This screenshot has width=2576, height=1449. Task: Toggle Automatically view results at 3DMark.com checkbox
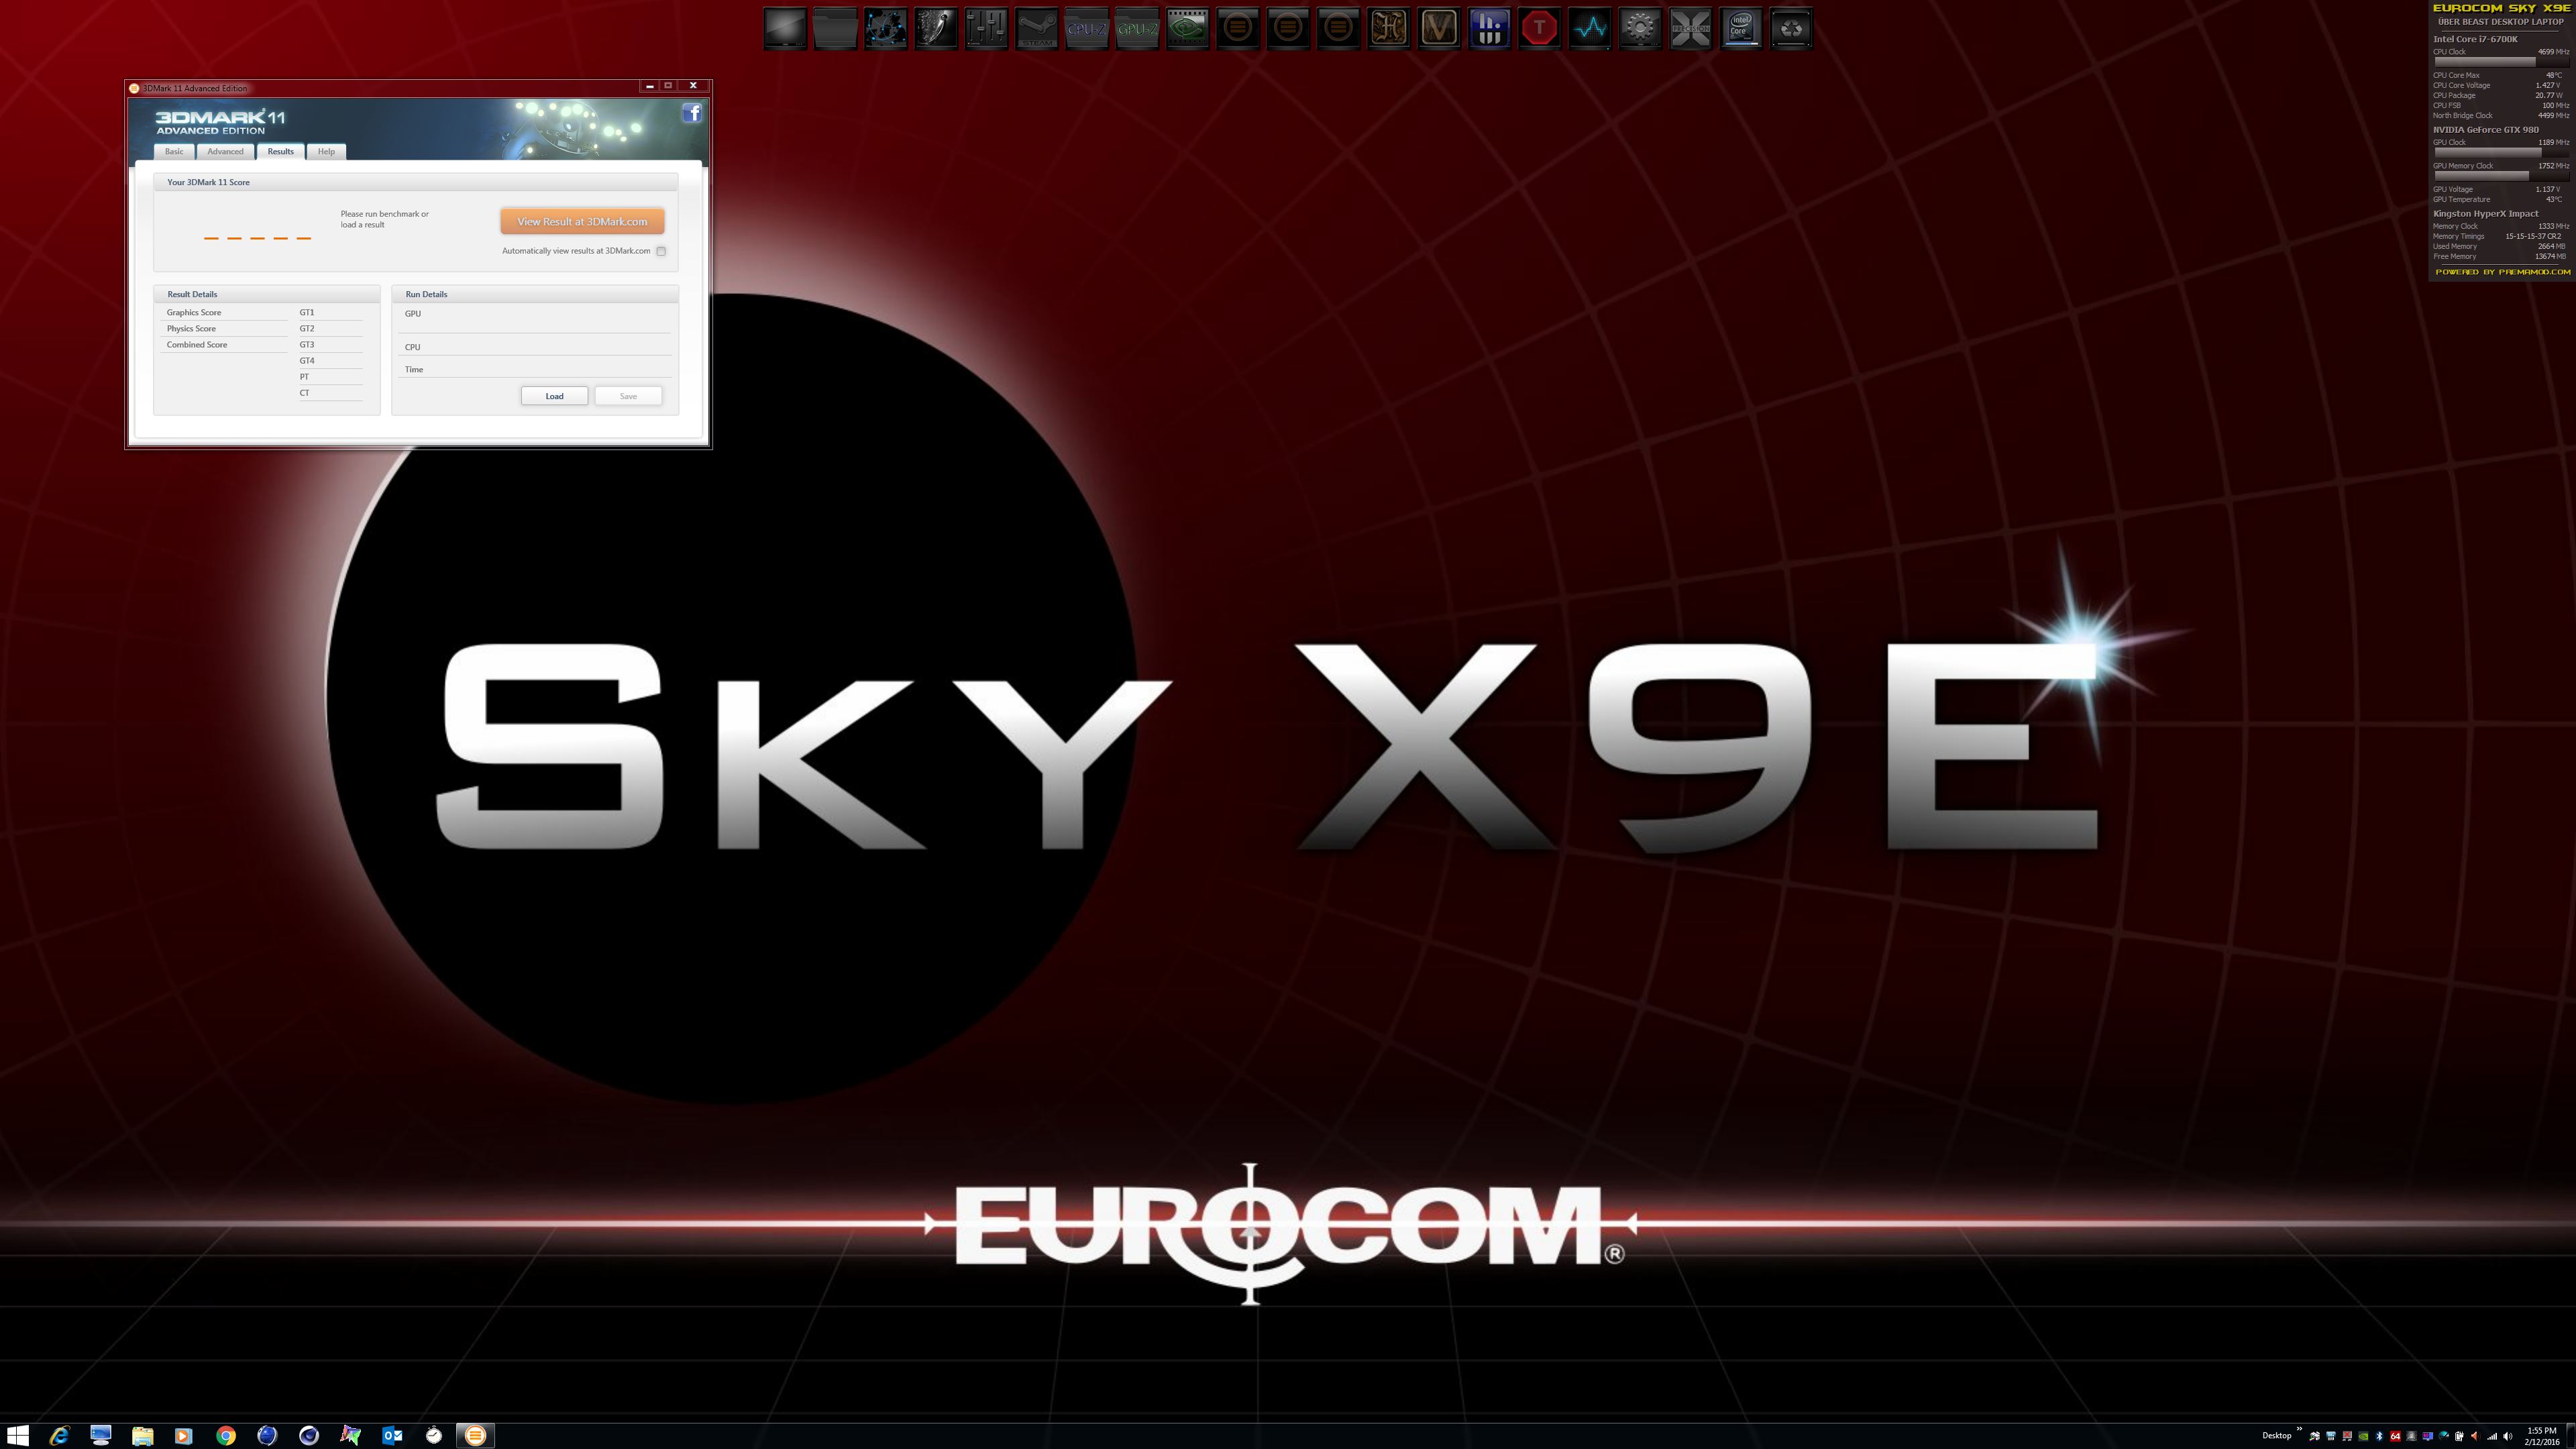coord(661,251)
